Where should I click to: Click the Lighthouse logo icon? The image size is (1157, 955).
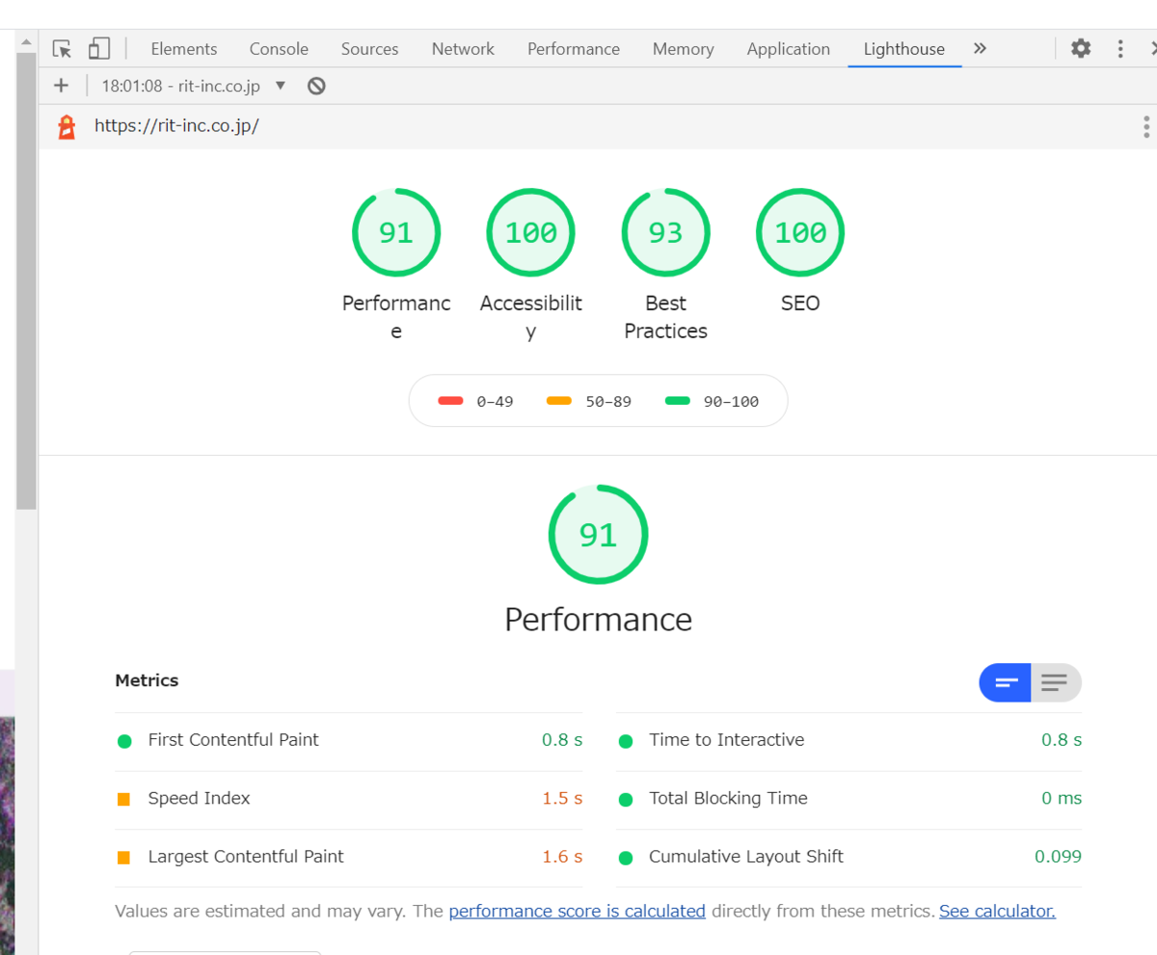(x=67, y=126)
